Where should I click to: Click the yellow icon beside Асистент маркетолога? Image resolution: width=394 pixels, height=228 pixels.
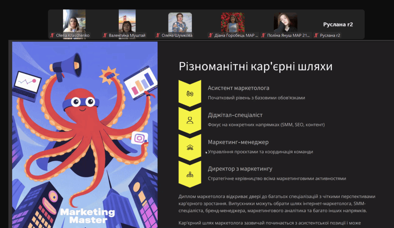190,93
